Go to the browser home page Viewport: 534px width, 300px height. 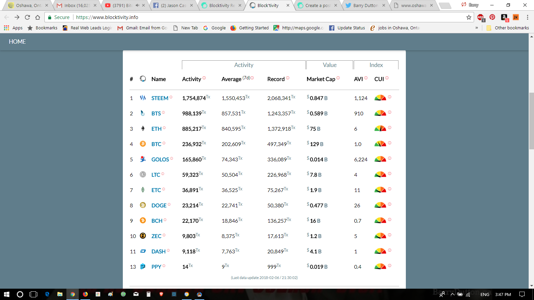tap(38, 17)
